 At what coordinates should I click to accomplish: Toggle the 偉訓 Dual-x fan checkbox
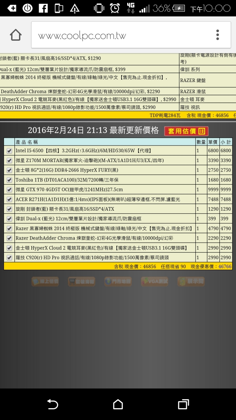tap(9, 219)
